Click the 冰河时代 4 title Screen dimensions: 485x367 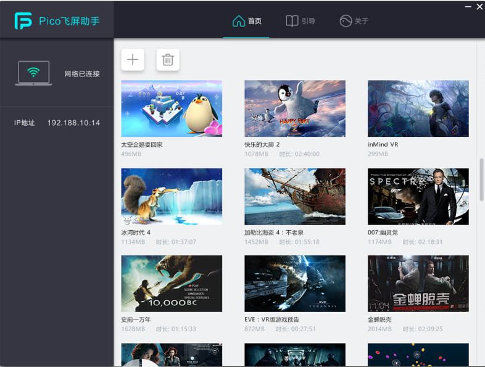point(136,233)
